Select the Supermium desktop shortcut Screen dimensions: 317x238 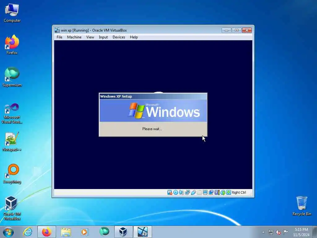click(12, 77)
